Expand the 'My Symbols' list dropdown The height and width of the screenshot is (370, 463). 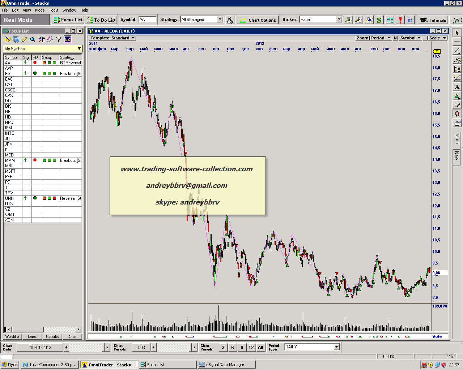[79, 49]
